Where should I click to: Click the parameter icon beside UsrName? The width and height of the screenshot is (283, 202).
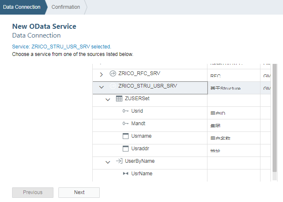coord(125,174)
